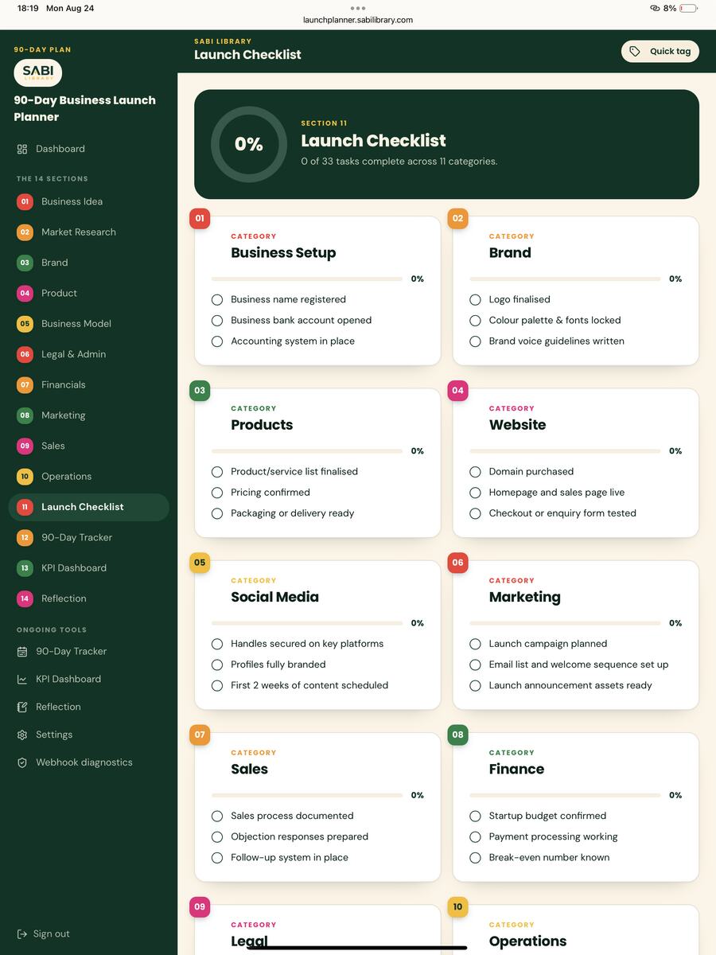Click Webhook diagnostics shield icon
The image size is (716, 955).
(22, 762)
